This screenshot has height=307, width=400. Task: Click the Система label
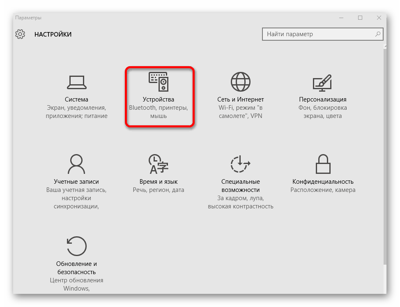(76, 99)
